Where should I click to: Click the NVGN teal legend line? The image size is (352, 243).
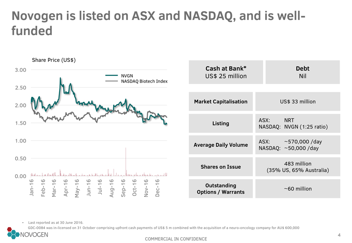112,76
